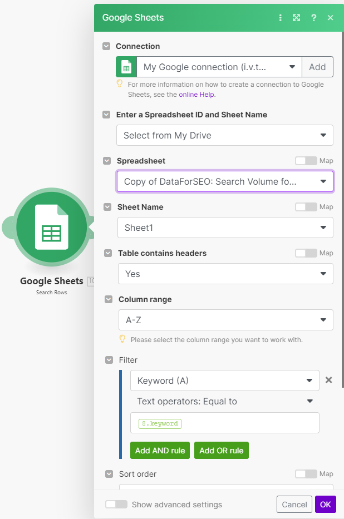Collapse the Table contains headers section chevron
The height and width of the screenshot is (519, 344).
108,253
